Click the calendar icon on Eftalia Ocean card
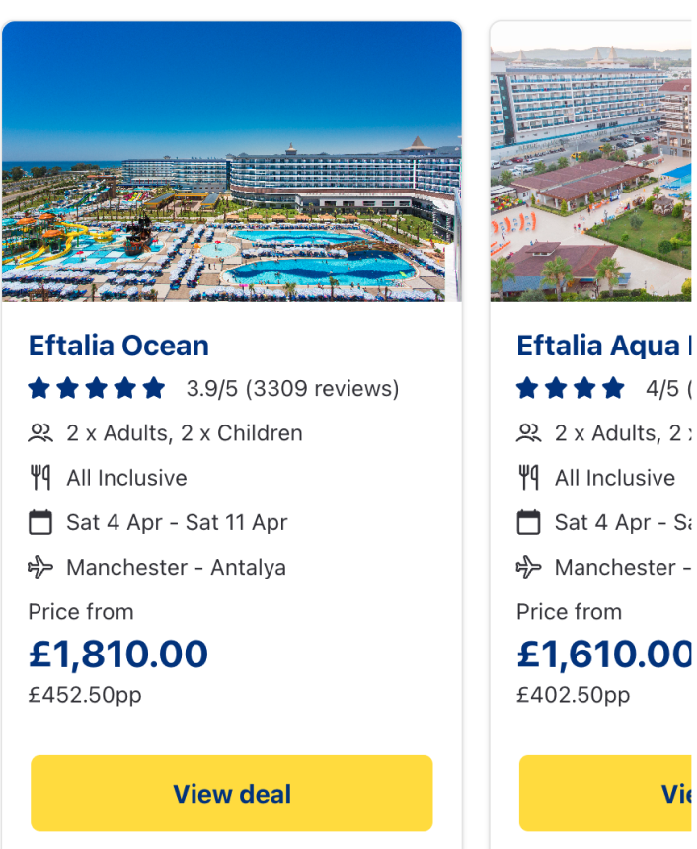 (x=40, y=522)
